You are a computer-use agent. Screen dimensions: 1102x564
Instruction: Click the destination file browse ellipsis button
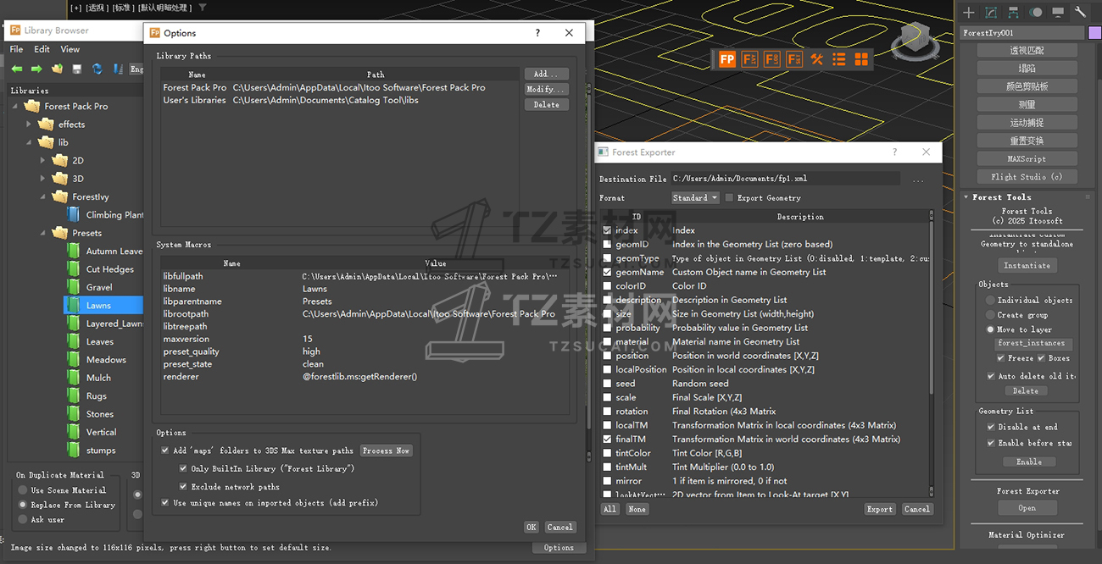point(918,180)
